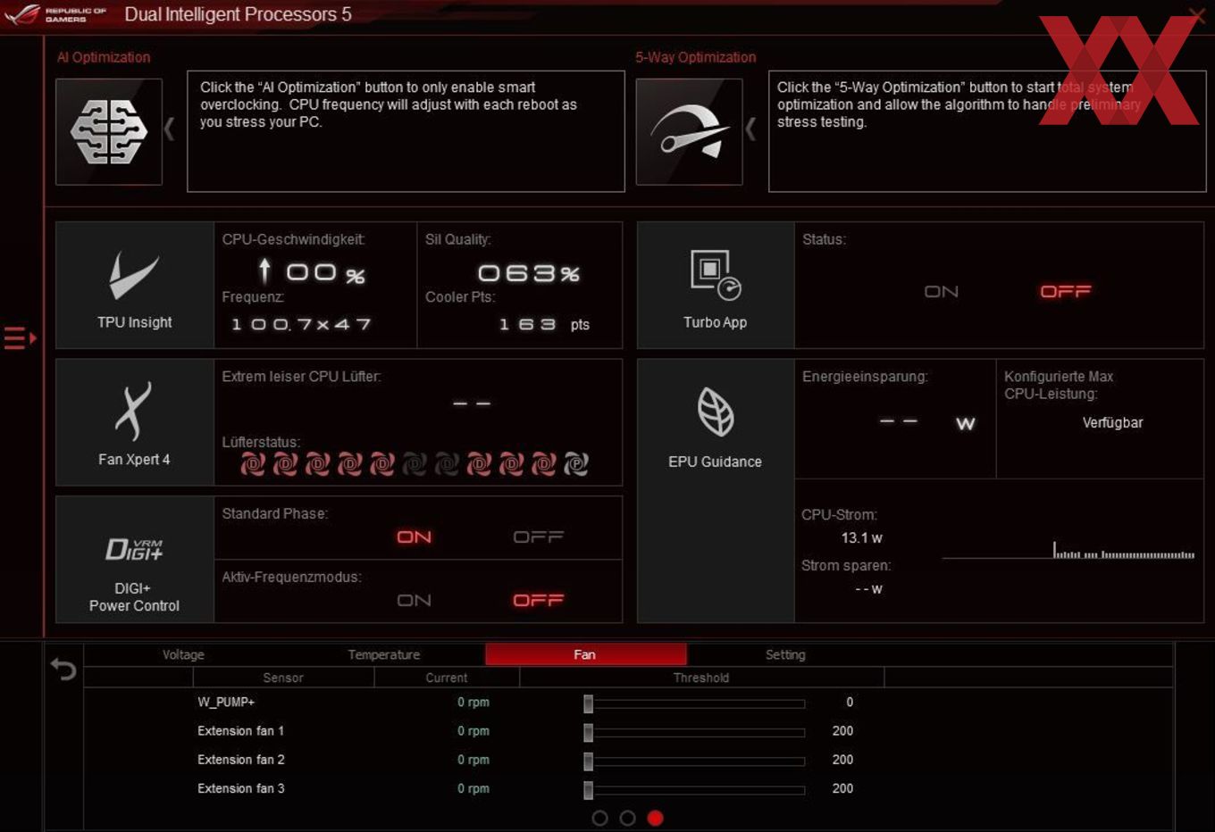Turn Turbo App status ON
1215x832 pixels.
coord(942,292)
